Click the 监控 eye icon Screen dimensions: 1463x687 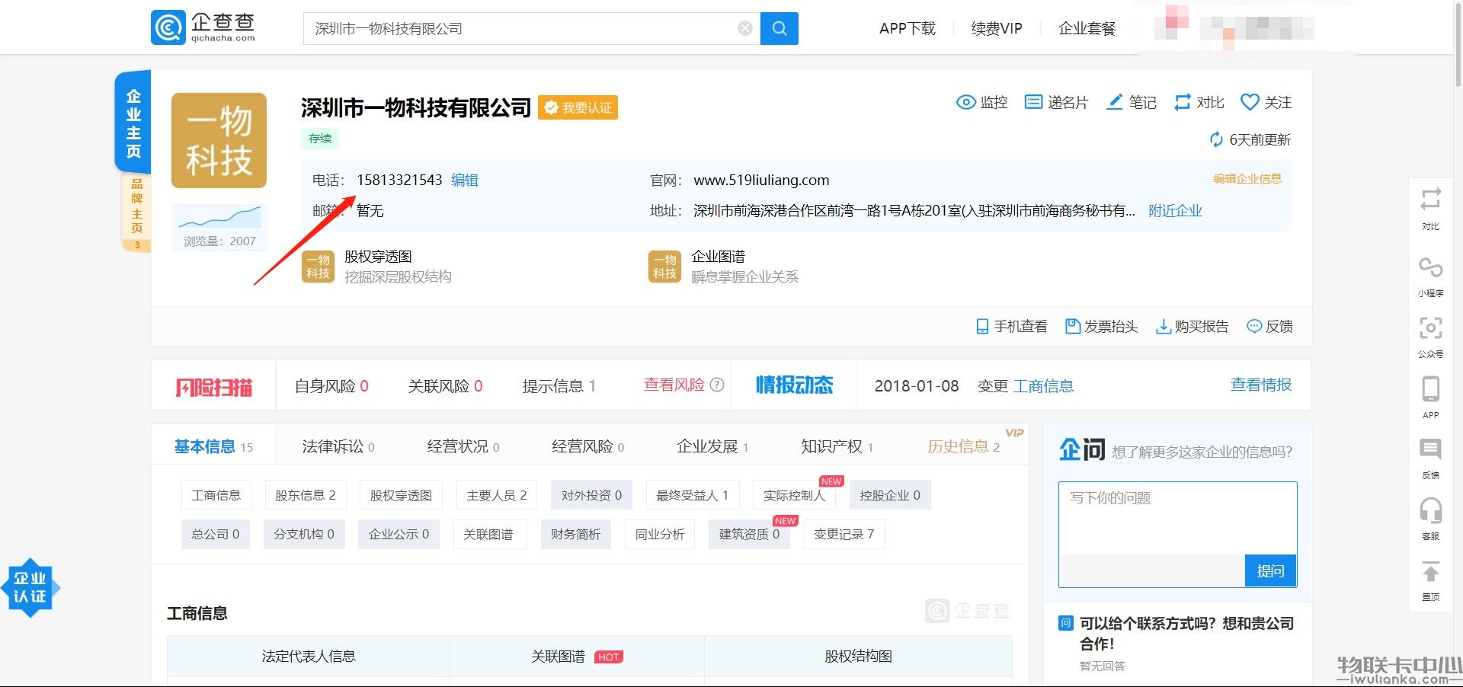coord(965,102)
